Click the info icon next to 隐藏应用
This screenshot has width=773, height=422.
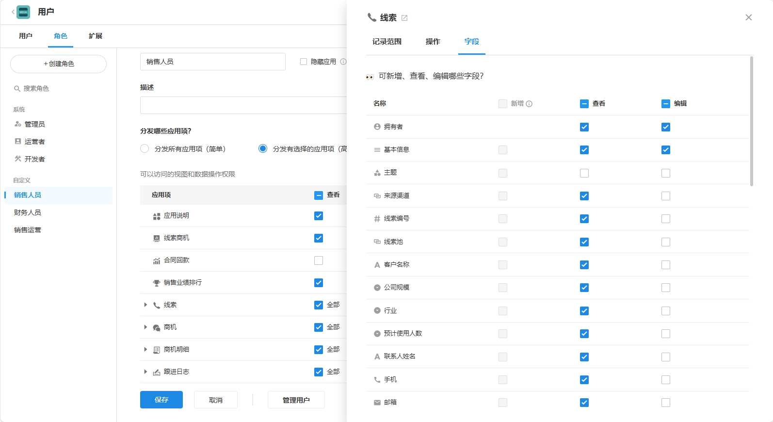tap(343, 62)
